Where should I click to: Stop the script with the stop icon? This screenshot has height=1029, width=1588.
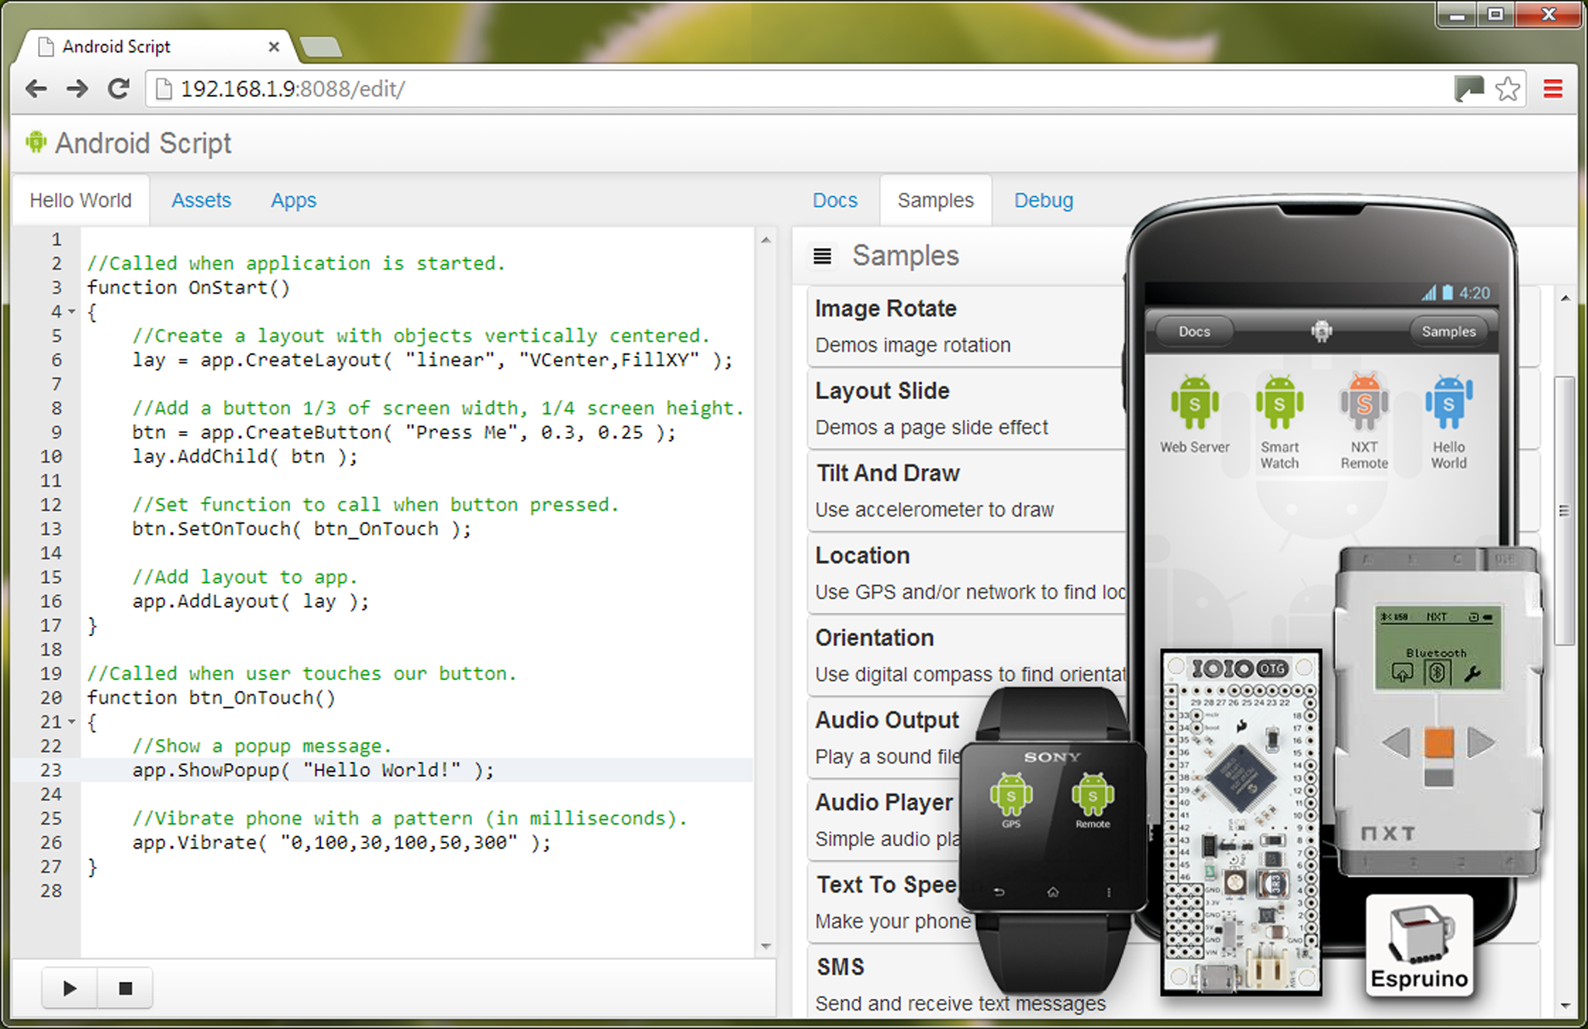pyautogui.click(x=125, y=987)
